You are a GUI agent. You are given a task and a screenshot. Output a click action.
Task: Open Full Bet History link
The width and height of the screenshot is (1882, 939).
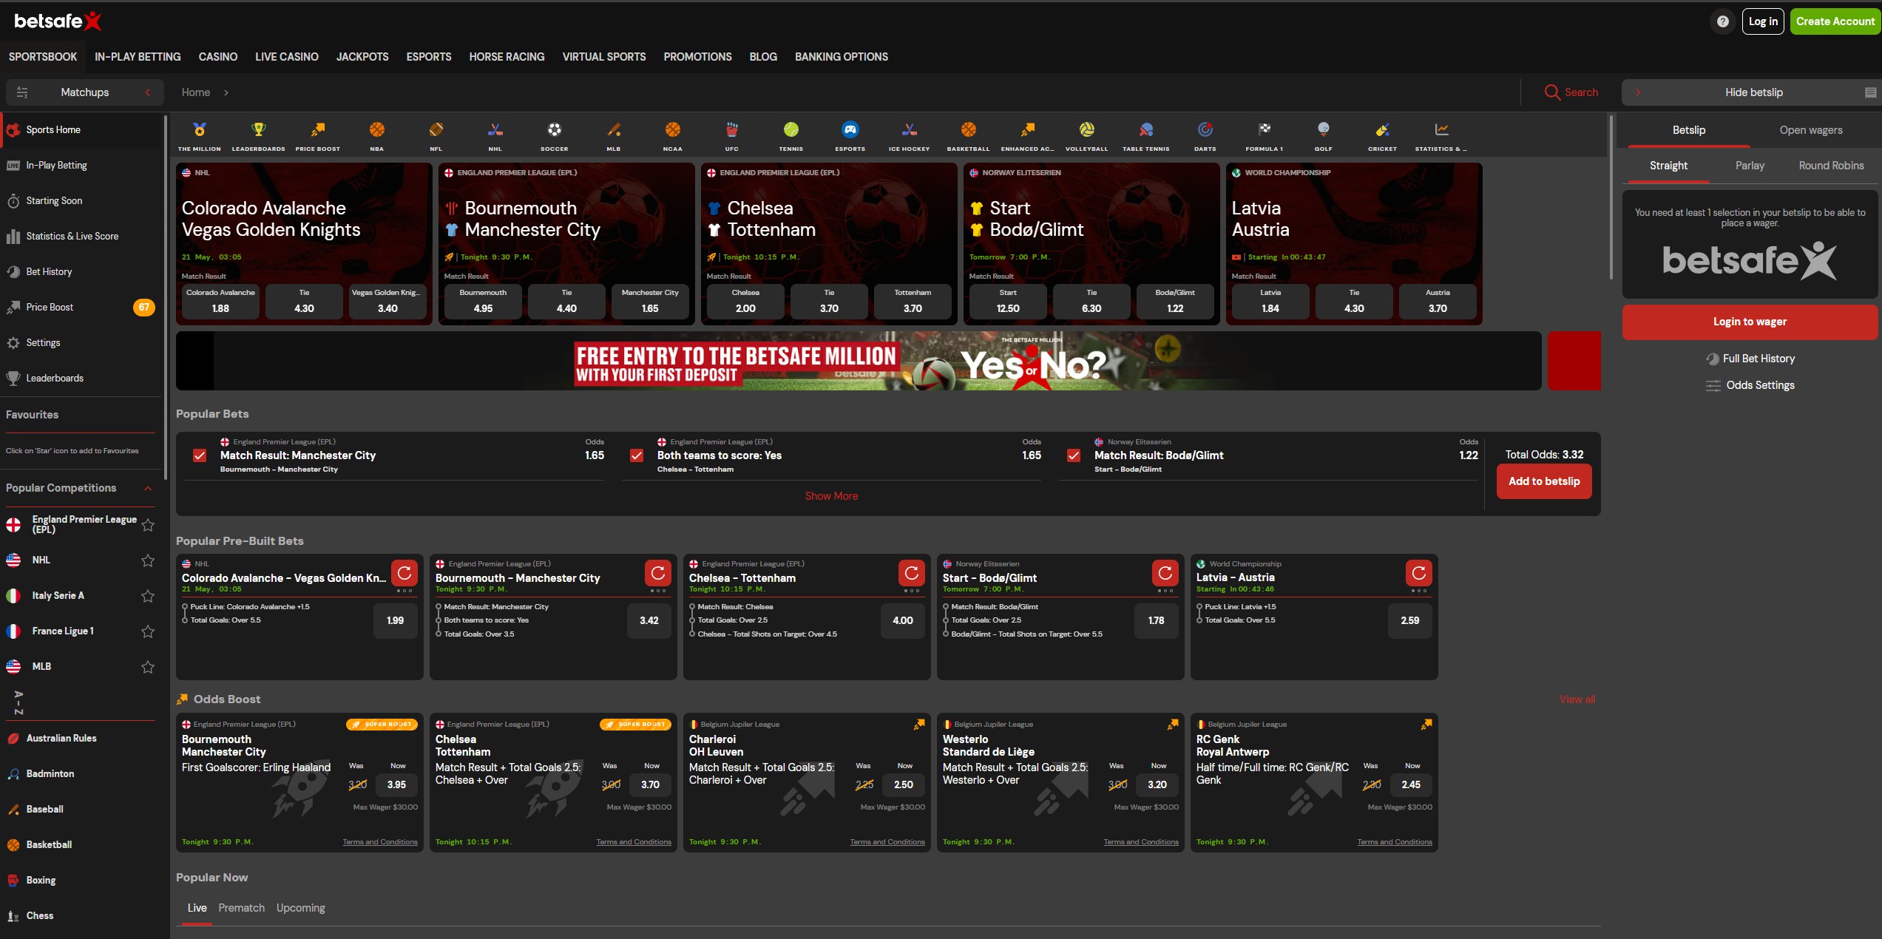pos(1750,359)
